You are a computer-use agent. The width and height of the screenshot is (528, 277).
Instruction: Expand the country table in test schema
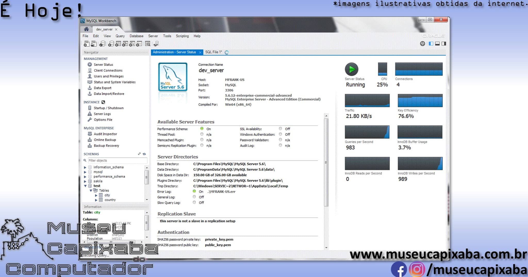[96, 200]
